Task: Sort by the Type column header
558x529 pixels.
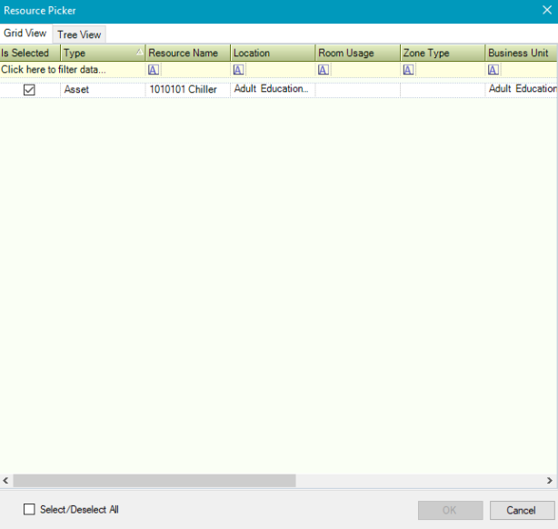Action: pyautogui.click(x=102, y=54)
